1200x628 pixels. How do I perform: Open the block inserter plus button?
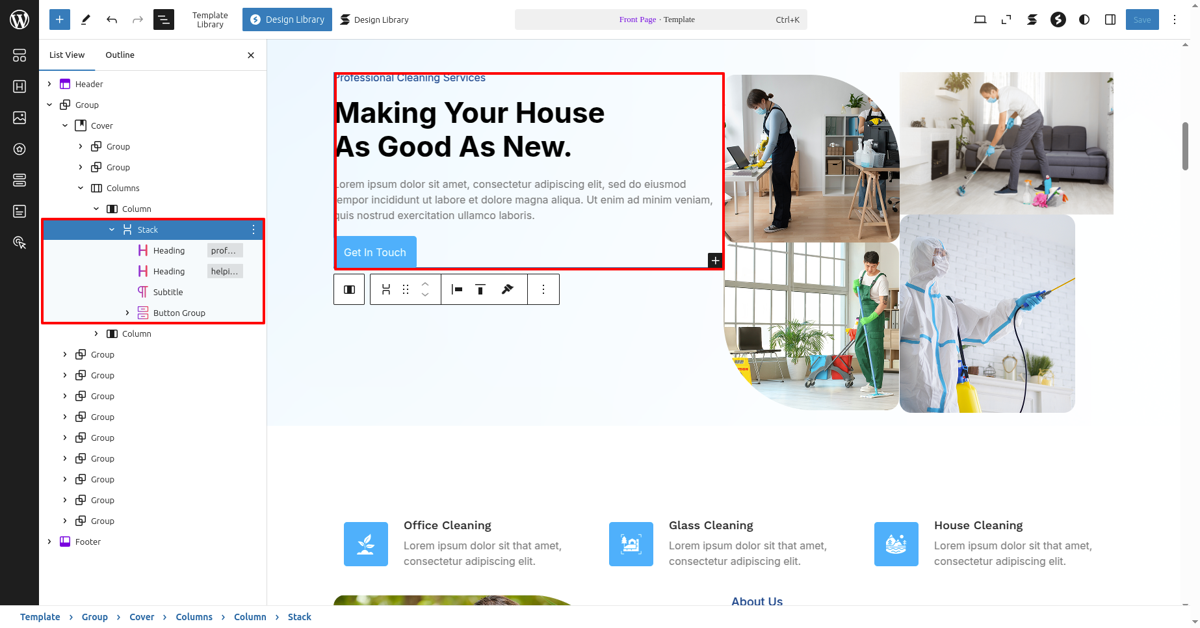pos(59,20)
